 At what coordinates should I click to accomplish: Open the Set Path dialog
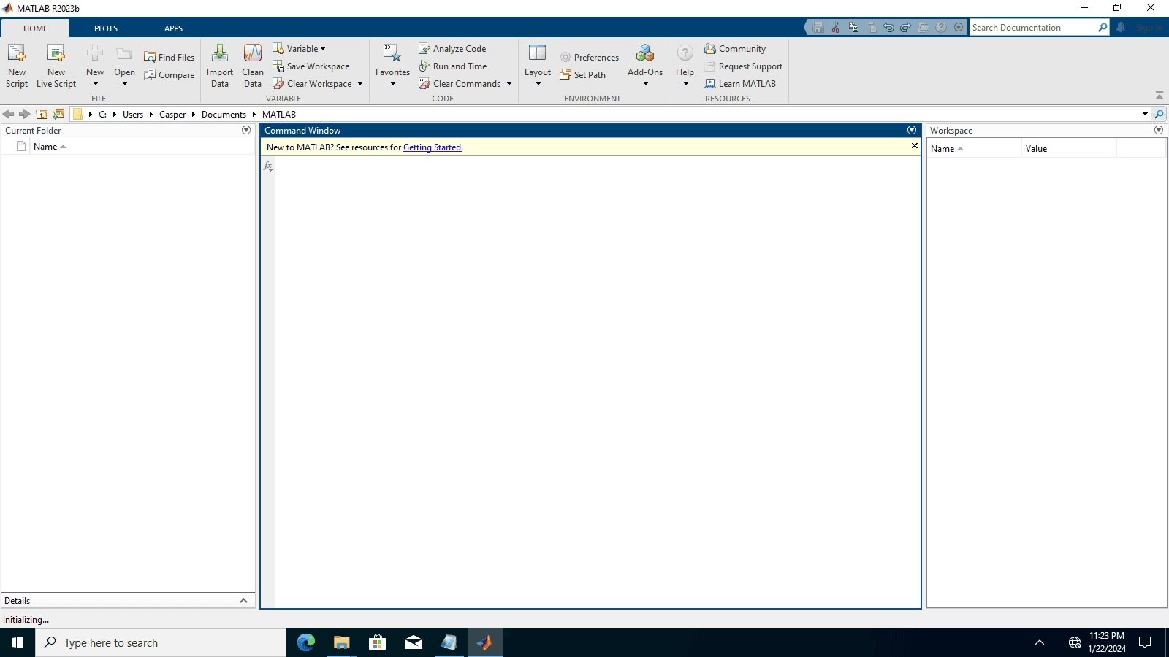pyautogui.click(x=583, y=74)
